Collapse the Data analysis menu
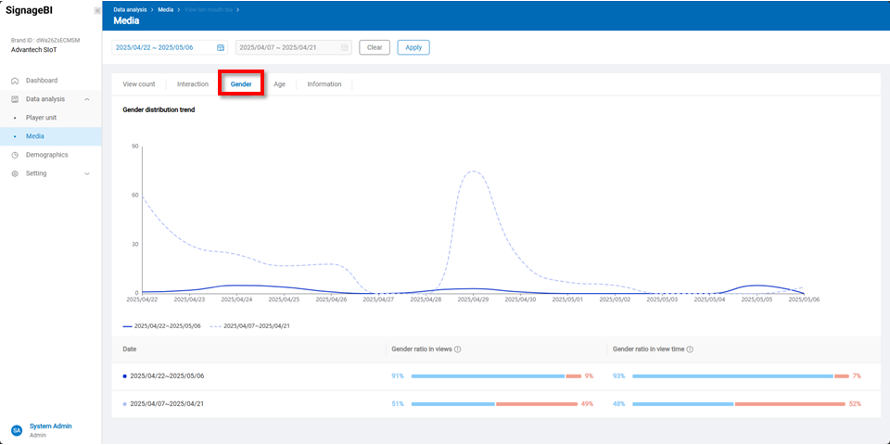 pos(87,99)
